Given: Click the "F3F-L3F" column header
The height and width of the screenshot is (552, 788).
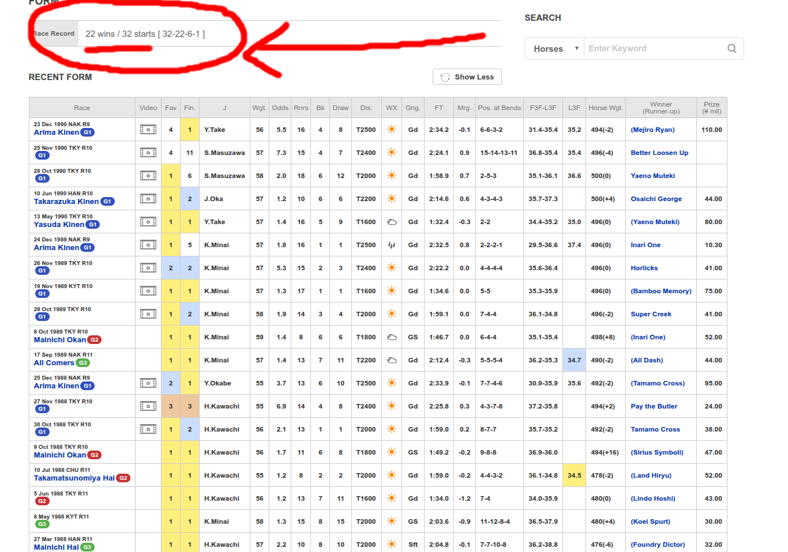Looking at the screenshot, I should click(543, 108).
